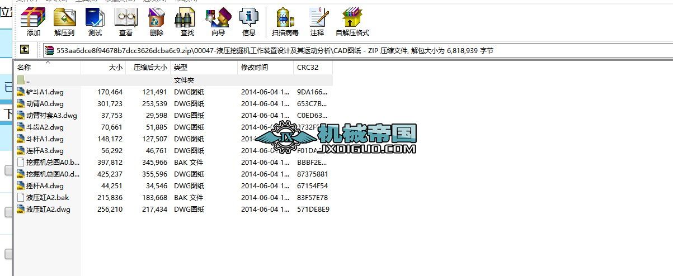Viewport: 673px width, 276px height.
Task: Select the 挖掘机总图A0 DWG file name
Action: pos(53,174)
